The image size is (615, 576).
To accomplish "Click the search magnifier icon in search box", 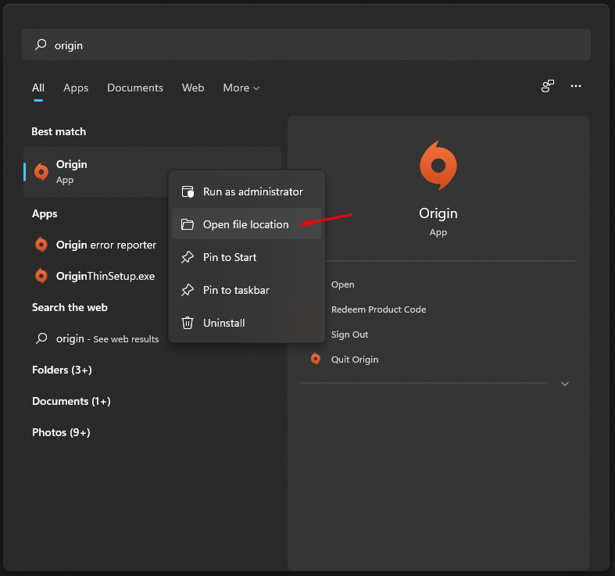I will pos(41,45).
